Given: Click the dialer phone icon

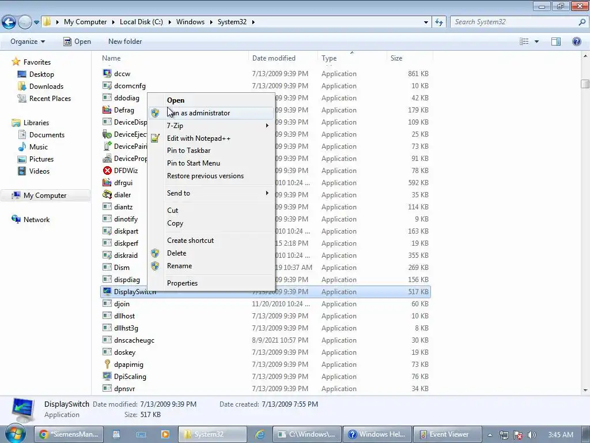Looking at the screenshot, I should (107, 194).
